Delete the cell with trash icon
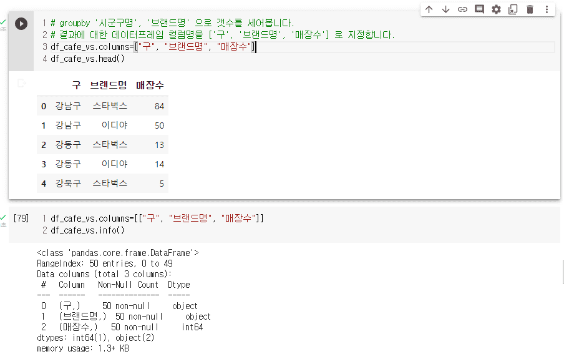 coord(530,9)
